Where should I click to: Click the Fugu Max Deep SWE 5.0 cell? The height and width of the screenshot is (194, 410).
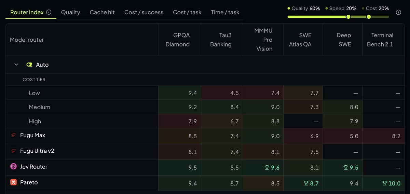pos(343,136)
